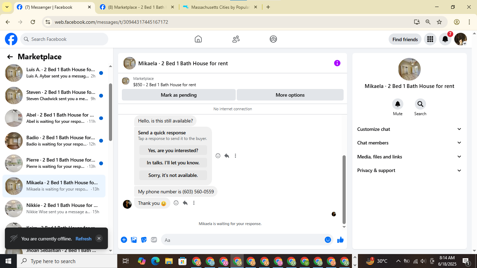This screenshot has width=477, height=268.
Task: Click the browser address bar URL
Action: [x=111, y=22]
